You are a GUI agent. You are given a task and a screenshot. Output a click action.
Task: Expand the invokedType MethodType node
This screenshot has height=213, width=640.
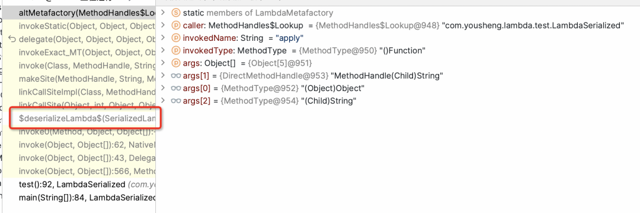point(164,51)
